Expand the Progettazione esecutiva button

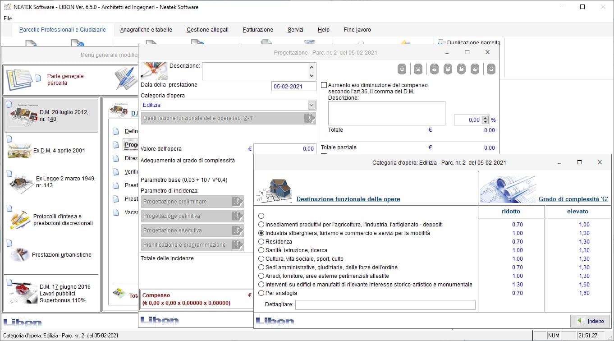tap(192, 230)
